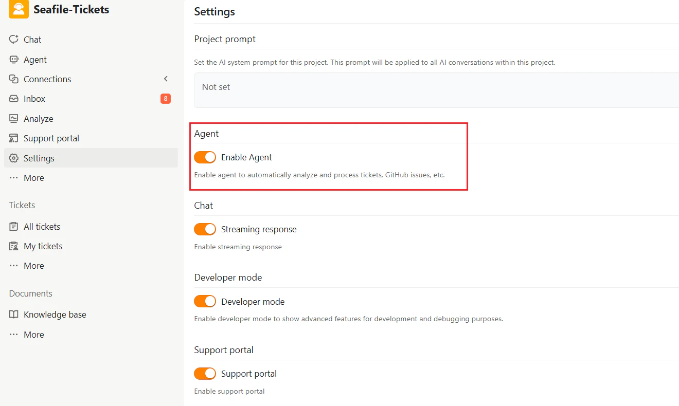The height and width of the screenshot is (406, 679).
Task: Click the Chat bubble icon in sidebar
Action: 14,40
